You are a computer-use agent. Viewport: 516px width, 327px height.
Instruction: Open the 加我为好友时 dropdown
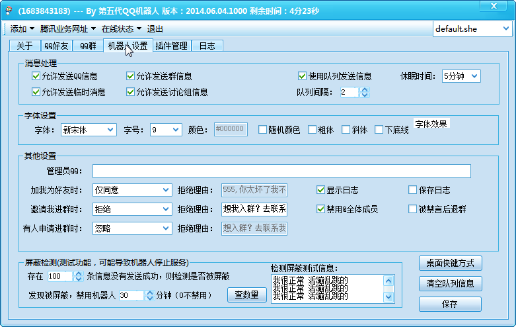tap(132, 190)
